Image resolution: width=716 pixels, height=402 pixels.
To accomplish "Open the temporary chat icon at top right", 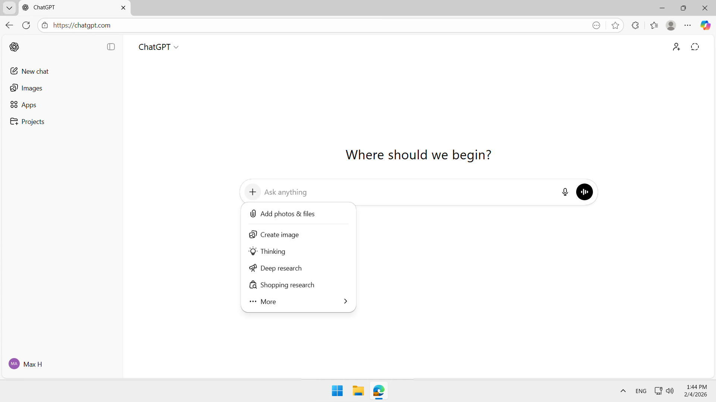I will (695, 47).
